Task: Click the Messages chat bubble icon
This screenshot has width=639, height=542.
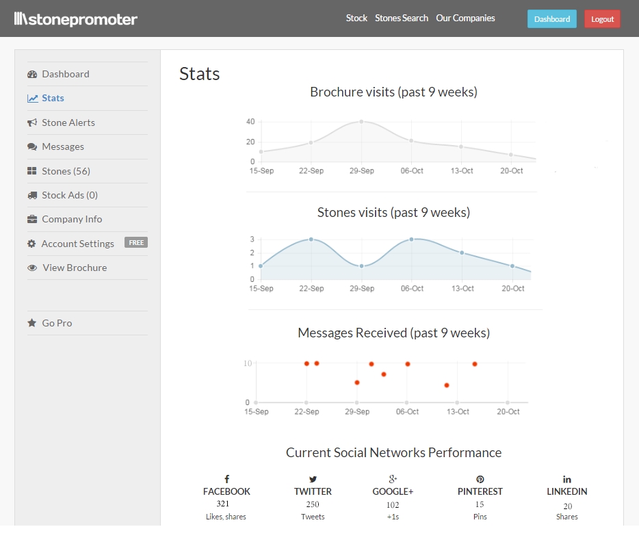Action: coord(32,146)
